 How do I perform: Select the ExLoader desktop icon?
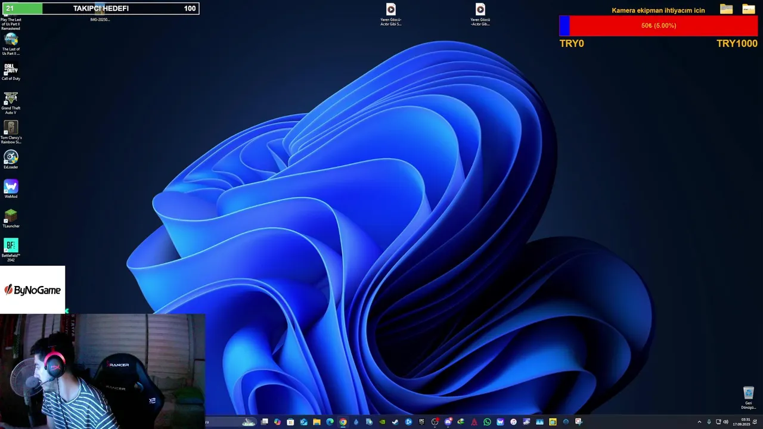pos(11,160)
